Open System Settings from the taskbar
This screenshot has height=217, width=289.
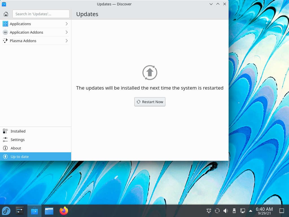pos(19,211)
